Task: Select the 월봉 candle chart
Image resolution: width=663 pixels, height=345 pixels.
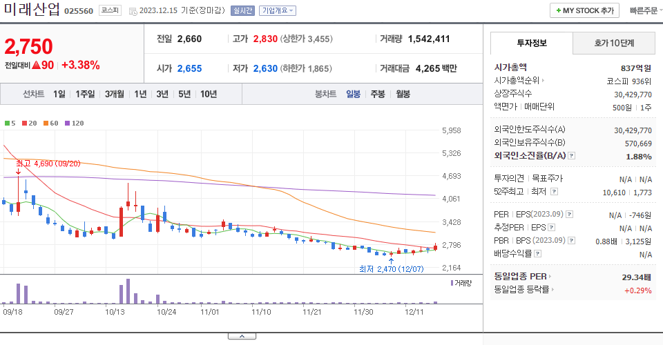Action: tap(403, 94)
